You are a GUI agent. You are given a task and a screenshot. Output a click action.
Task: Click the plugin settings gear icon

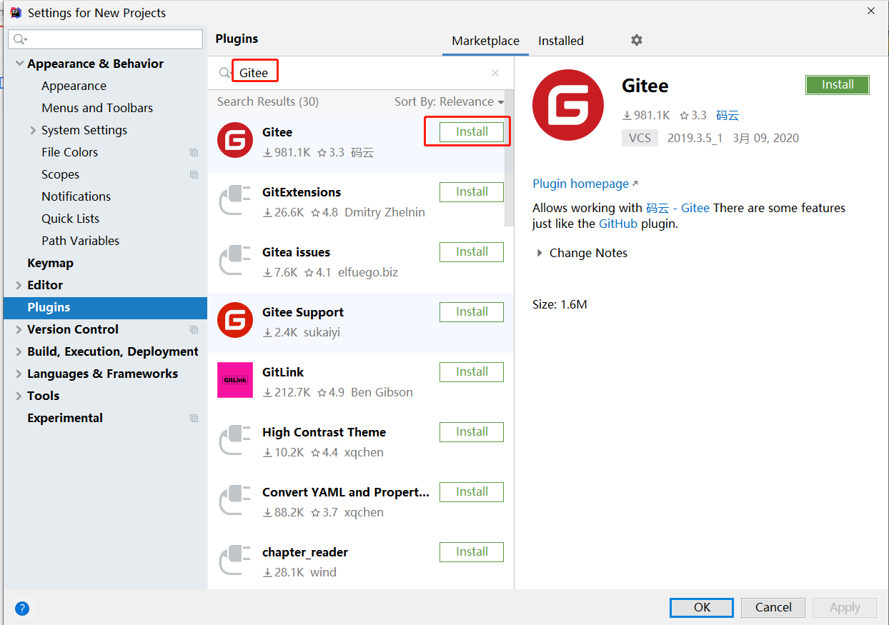tap(637, 41)
